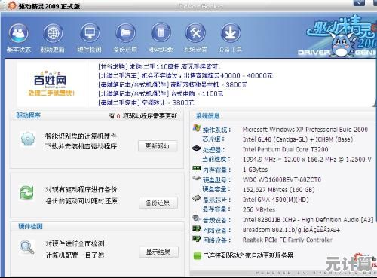377x278 pixels.
Task: Open the title bar drop-down arrow button
Action: [x=359, y=2]
